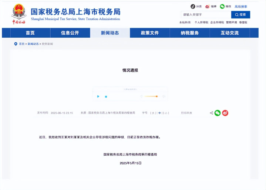This screenshot has width=266, height=190.
Task: Open hot word 个人所得税
Action: tap(201, 23)
